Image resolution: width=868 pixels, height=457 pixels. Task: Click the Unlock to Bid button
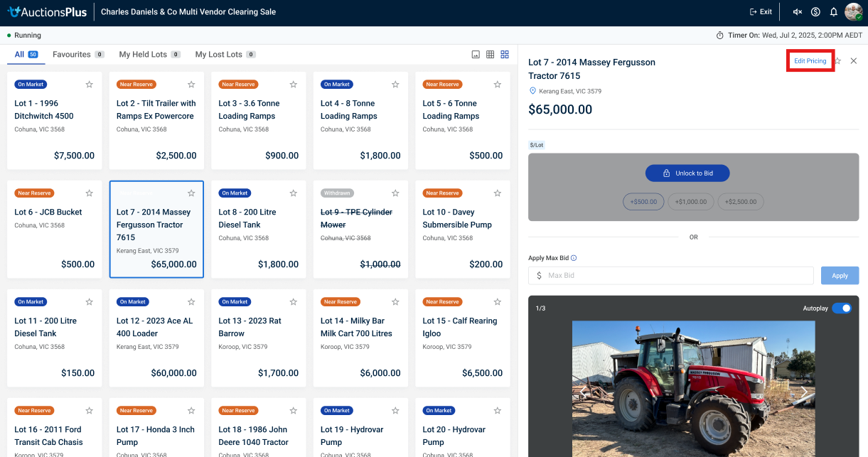click(687, 173)
